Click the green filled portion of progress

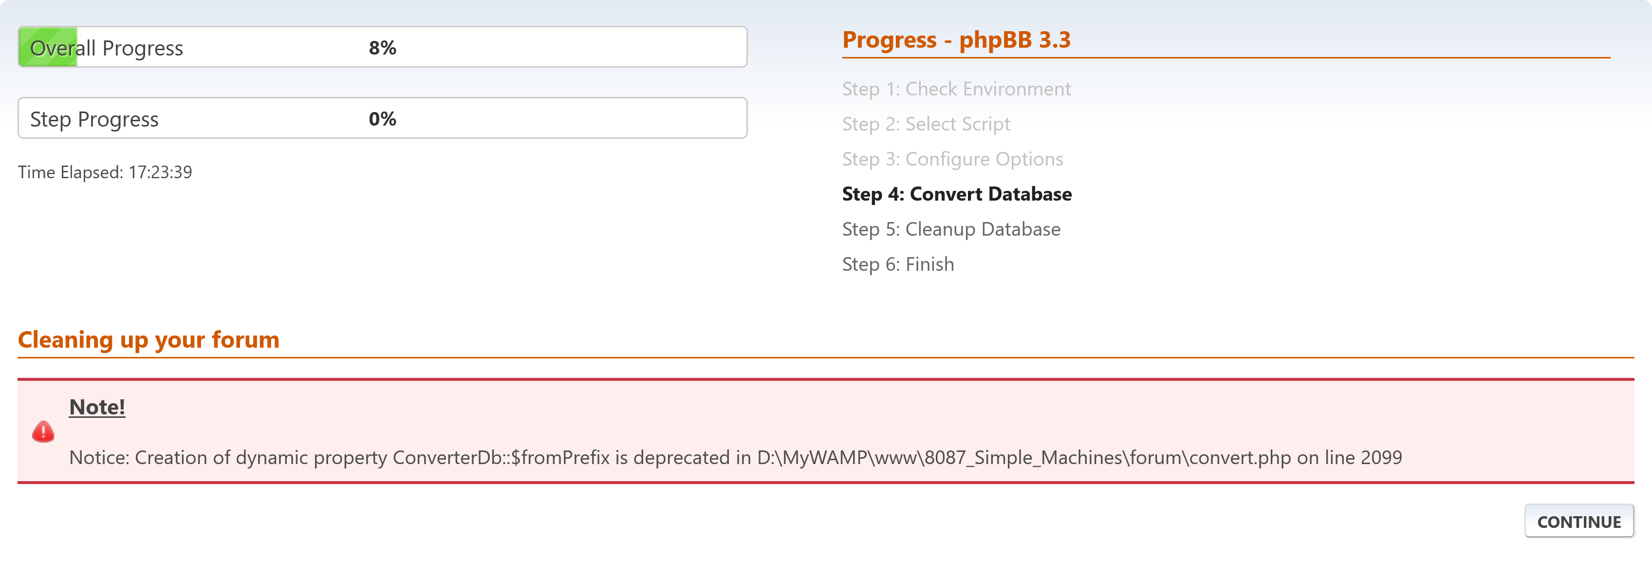[x=48, y=47]
